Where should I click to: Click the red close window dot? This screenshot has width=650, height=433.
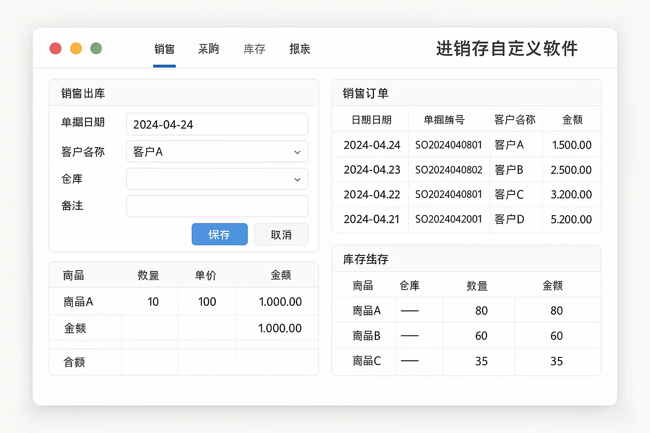55,49
